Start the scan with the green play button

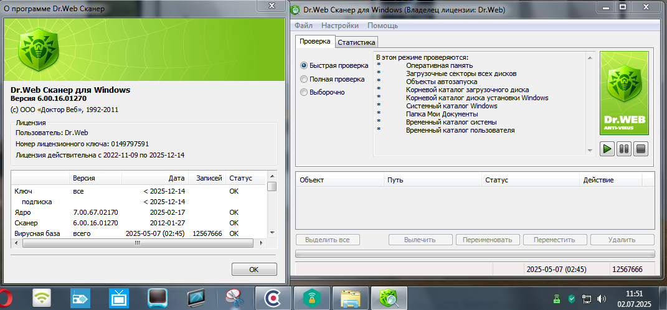(607, 149)
